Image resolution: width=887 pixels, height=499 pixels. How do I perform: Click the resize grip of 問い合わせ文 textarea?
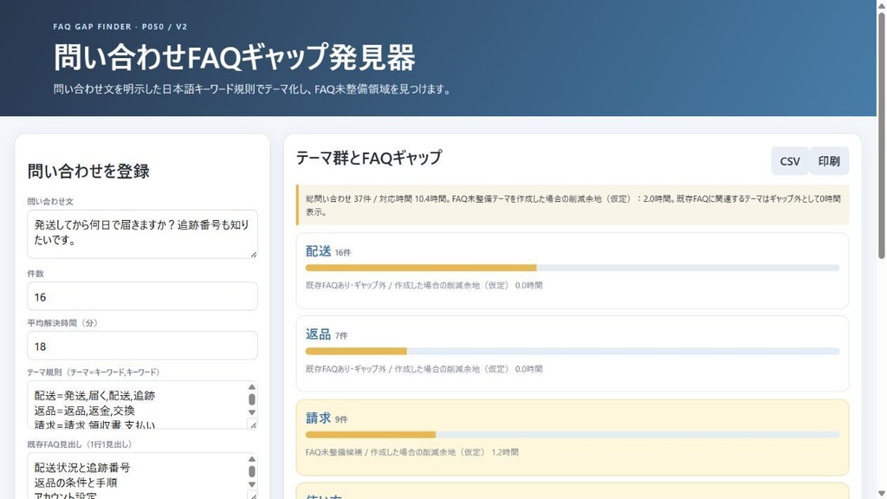[x=254, y=254]
